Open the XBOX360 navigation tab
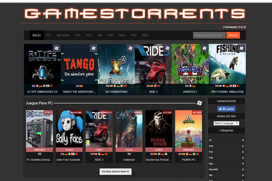Screen dimensions: 272x181 (x=63, y=35)
